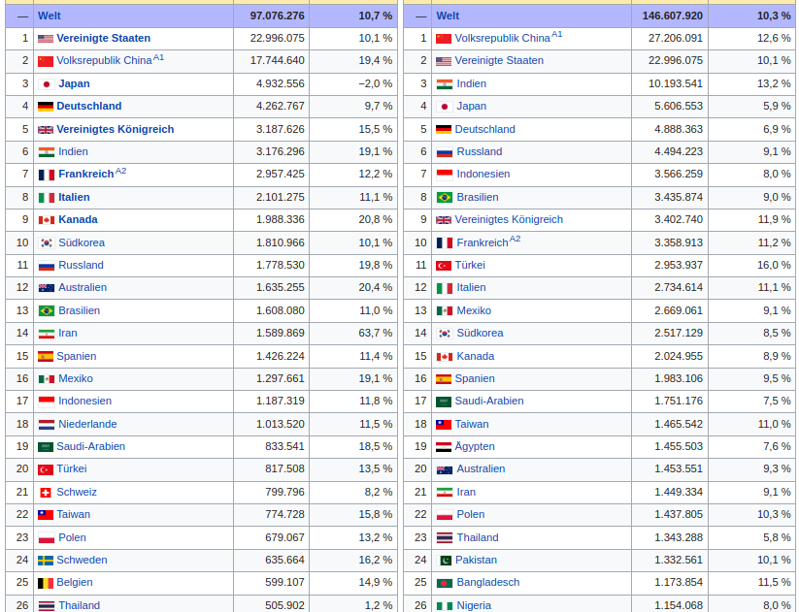The height and width of the screenshot is (612, 799).
Task: Click the Swedish flag next to Schweden
Action: click(46, 561)
